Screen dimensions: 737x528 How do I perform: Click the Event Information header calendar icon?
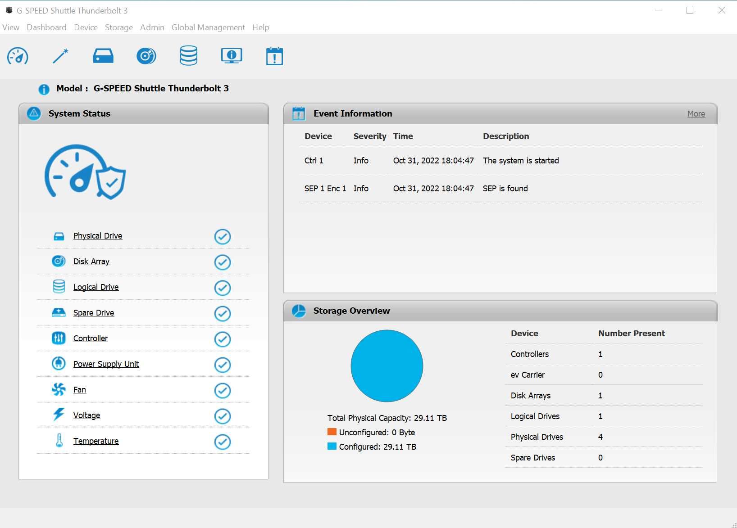point(299,113)
